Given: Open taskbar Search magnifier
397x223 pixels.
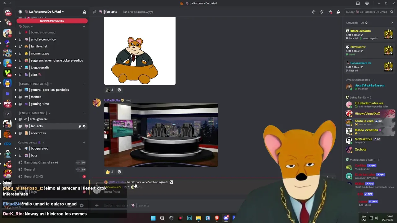Looking at the screenshot, I should click(x=162, y=218).
